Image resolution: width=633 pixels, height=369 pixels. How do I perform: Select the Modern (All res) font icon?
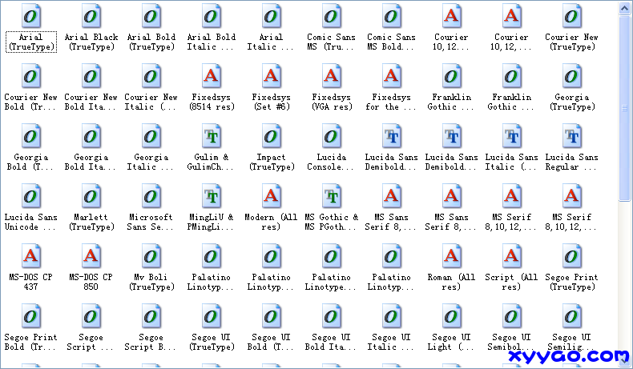272,196
